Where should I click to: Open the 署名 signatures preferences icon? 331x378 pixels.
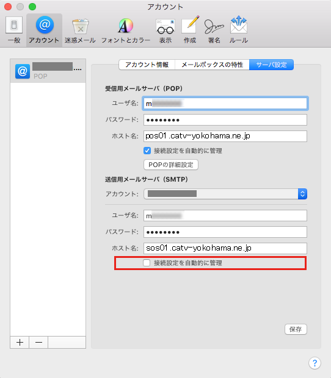click(x=214, y=30)
